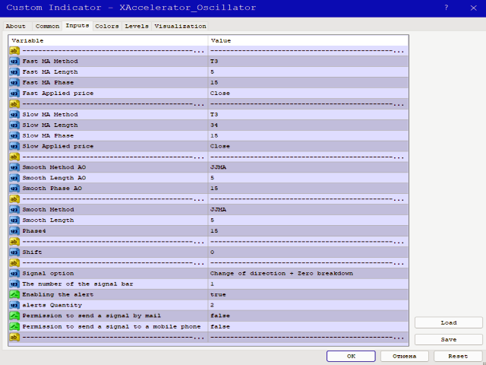Click the Value column header
Viewport: 486px width, 365px height.
coord(308,40)
